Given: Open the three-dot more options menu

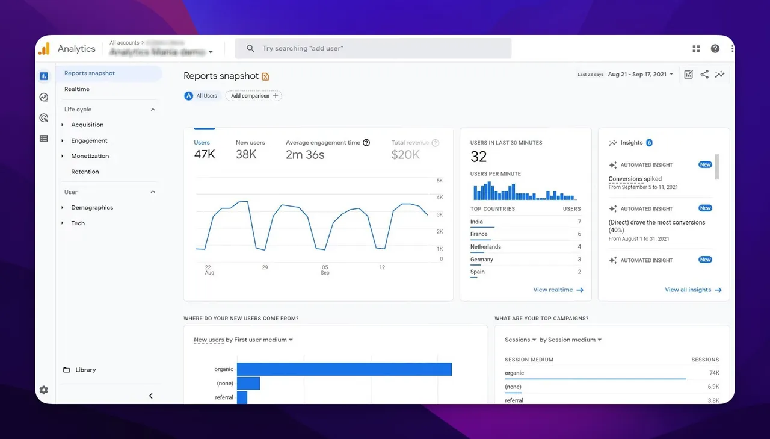Looking at the screenshot, I should click(732, 49).
